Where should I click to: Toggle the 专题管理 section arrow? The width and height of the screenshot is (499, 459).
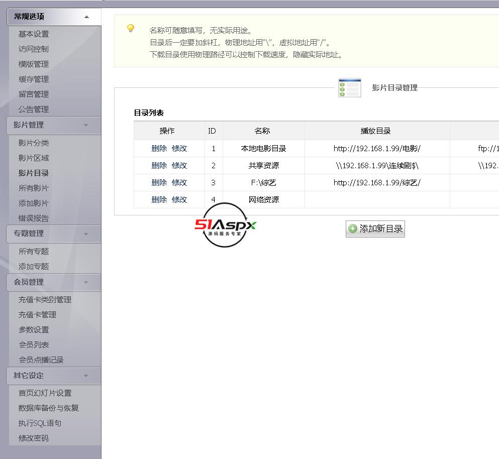tap(86, 234)
